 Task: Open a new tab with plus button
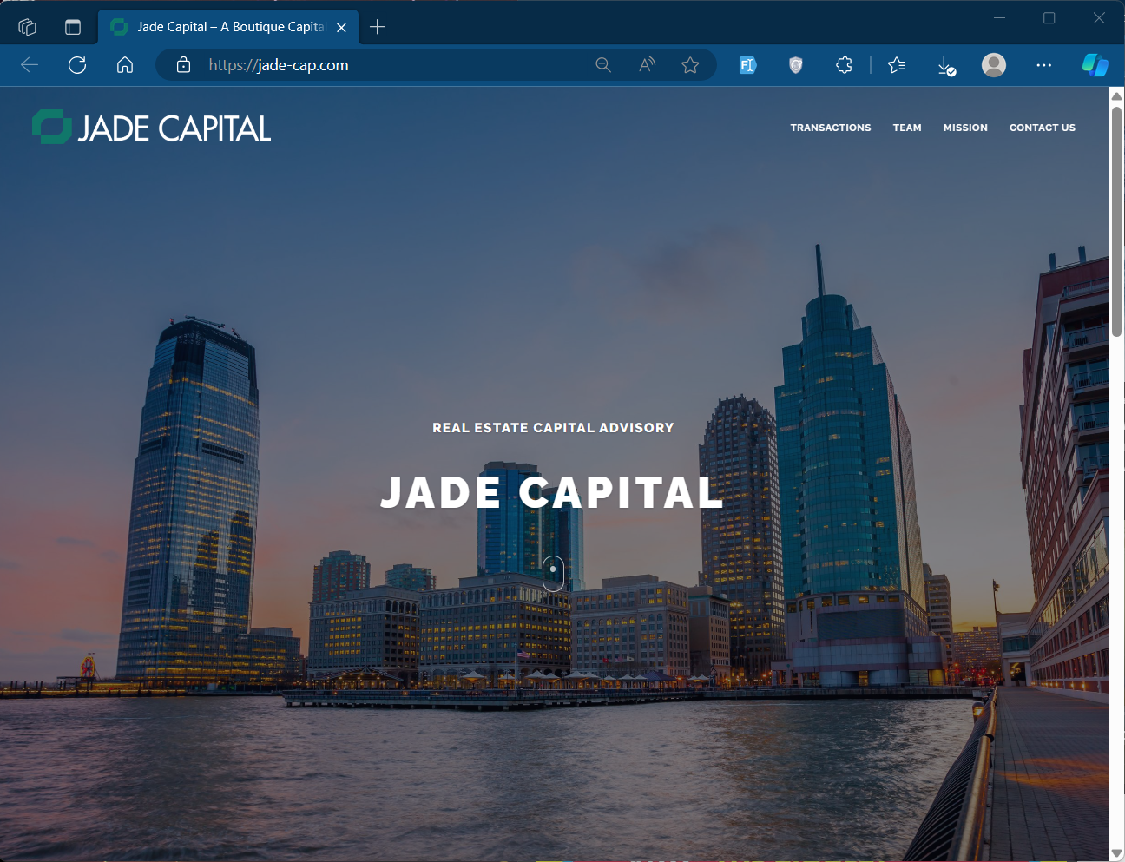click(x=377, y=27)
